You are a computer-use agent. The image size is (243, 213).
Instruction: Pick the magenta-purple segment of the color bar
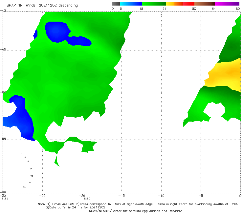(x=227, y=4)
